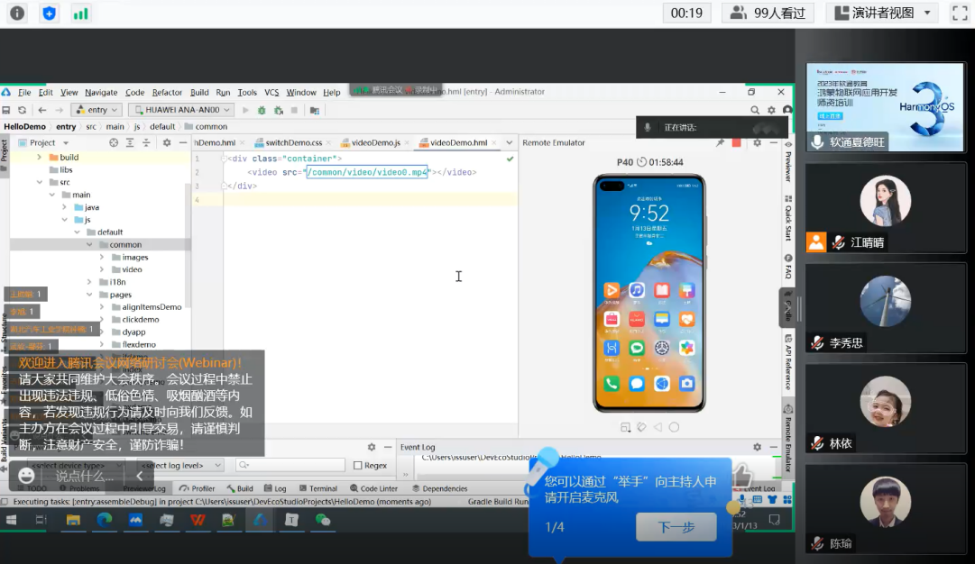Viewport: 975px width, 564px height.
Task: Click the meeting info icon
Action: coord(17,13)
